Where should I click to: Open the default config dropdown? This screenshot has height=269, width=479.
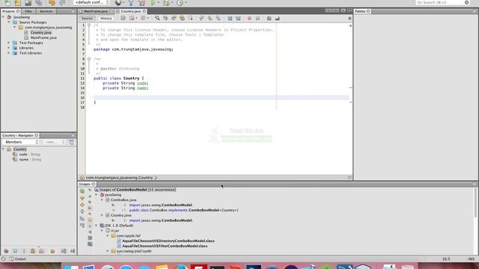pyautogui.click(x=91, y=2)
